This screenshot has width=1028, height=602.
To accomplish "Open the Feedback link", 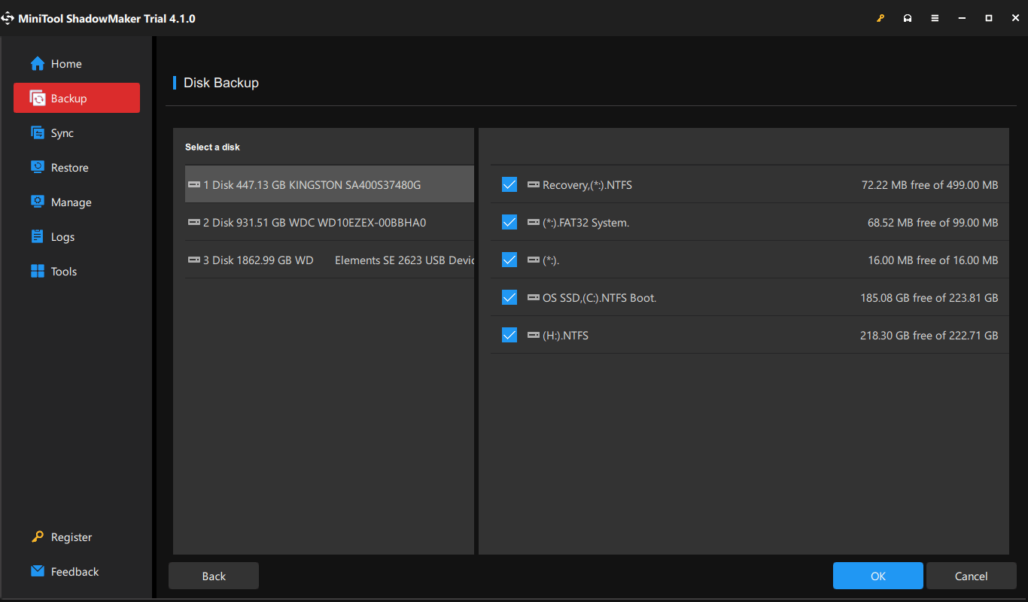I will point(75,572).
